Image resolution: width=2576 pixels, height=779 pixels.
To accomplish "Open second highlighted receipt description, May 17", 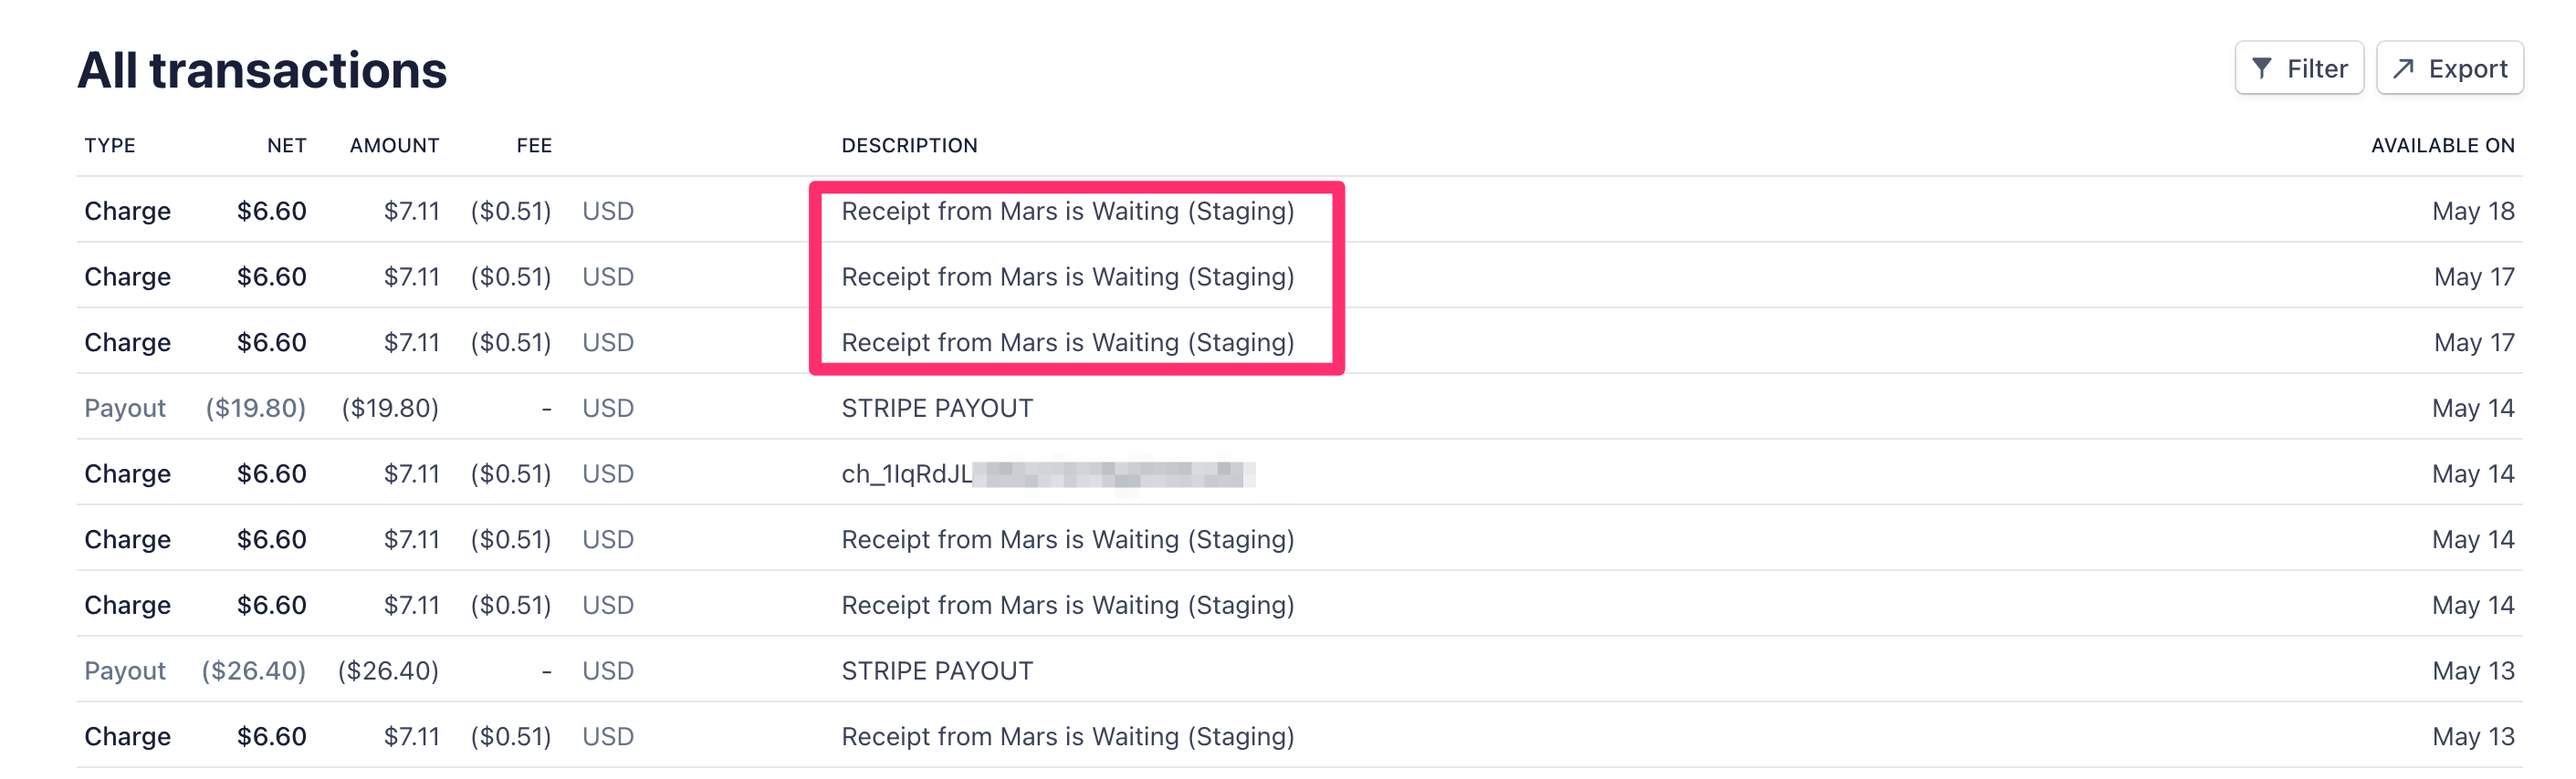I will [1067, 276].
